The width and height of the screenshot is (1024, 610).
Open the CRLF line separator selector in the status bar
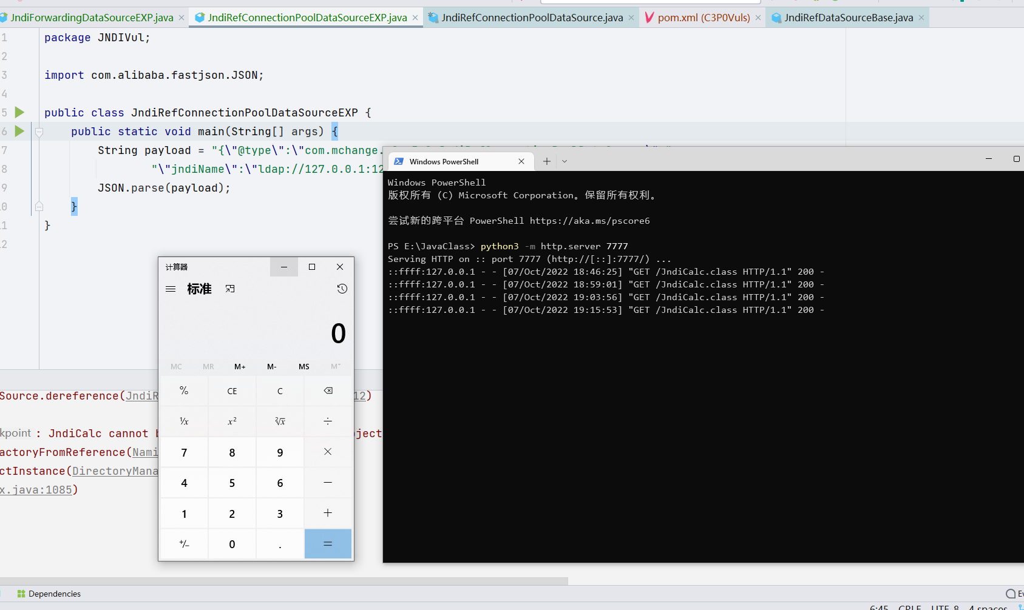[x=910, y=606]
